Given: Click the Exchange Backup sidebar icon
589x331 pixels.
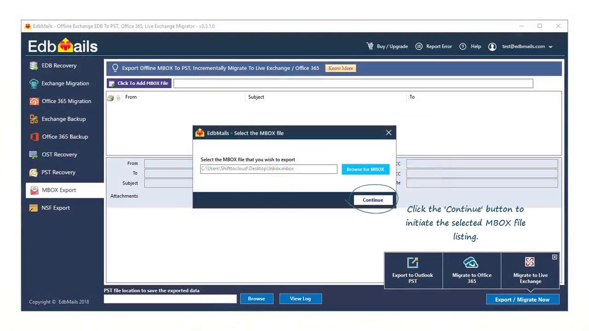Looking at the screenshot, I should tap(34, 119).
